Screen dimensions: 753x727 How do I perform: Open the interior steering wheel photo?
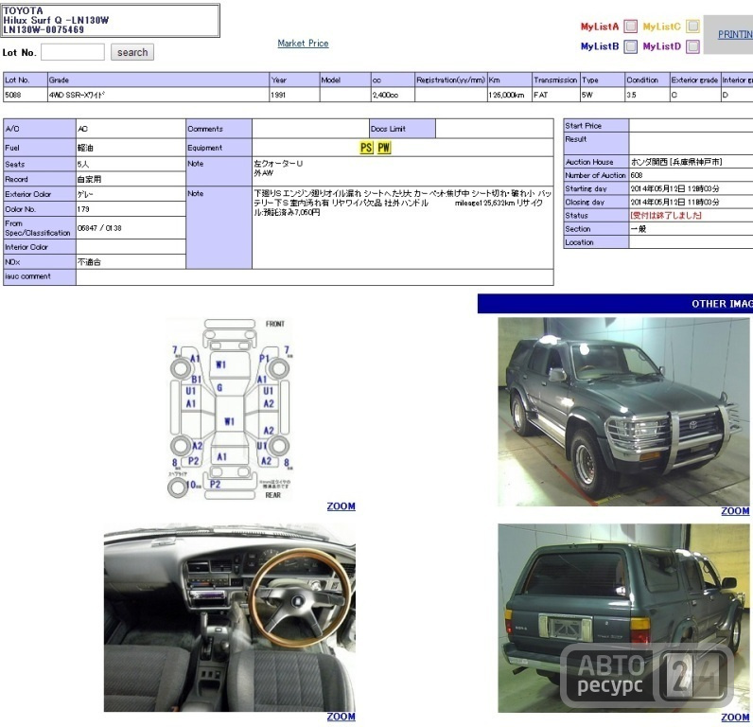230,617
